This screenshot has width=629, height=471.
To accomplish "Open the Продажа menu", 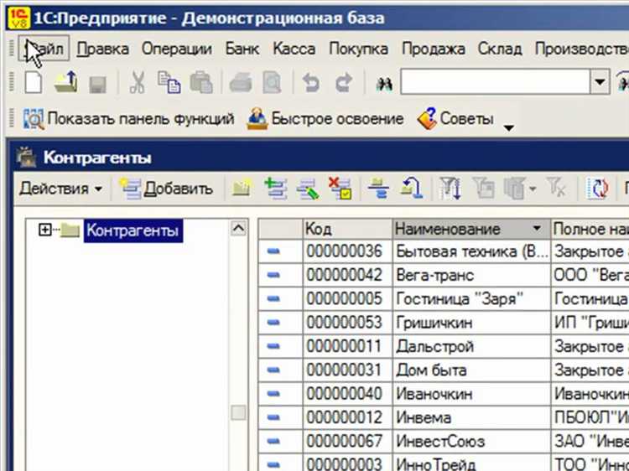I will pos(434,49).
